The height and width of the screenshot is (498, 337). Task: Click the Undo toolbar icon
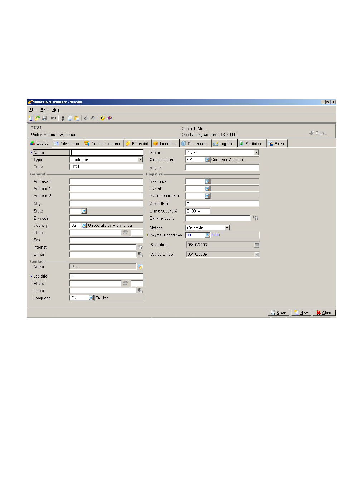click(x=53, y=118)
